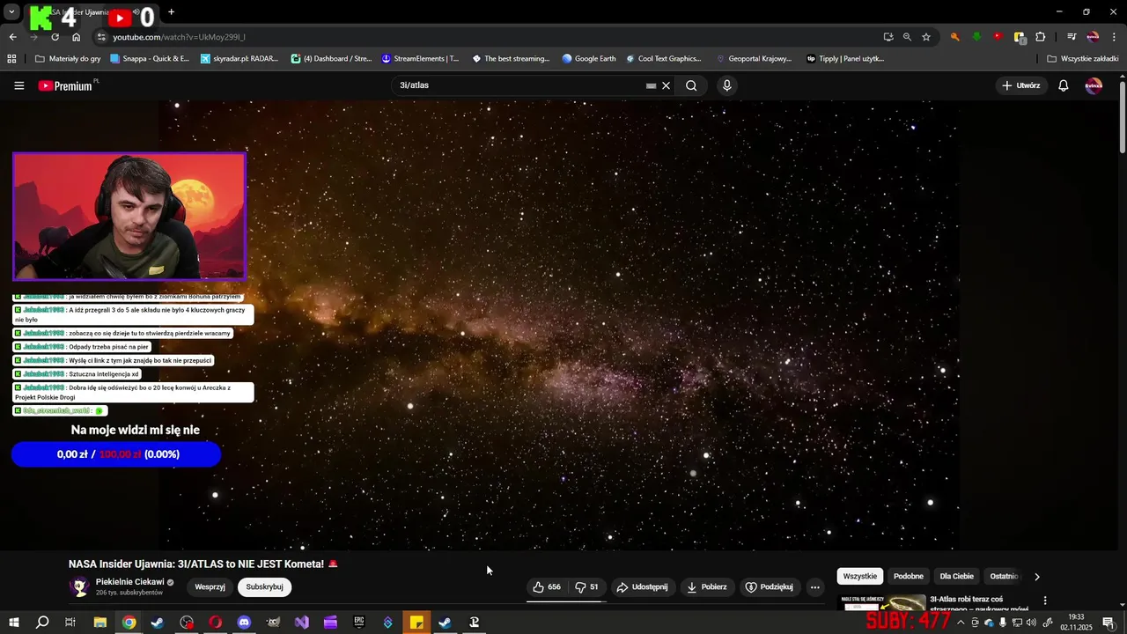
Task: Install or cast page icon in address bar
Action: 888,37
